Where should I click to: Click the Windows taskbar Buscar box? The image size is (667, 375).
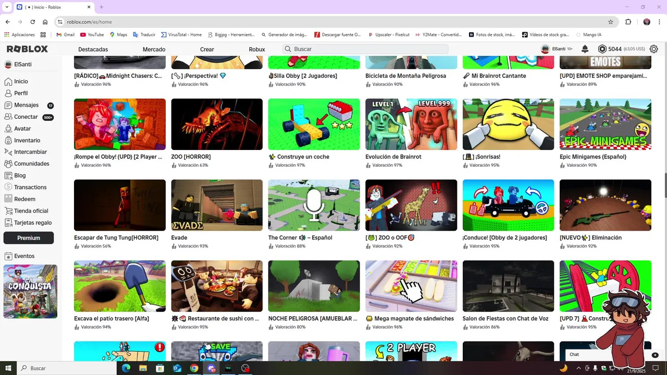[68, 368]
